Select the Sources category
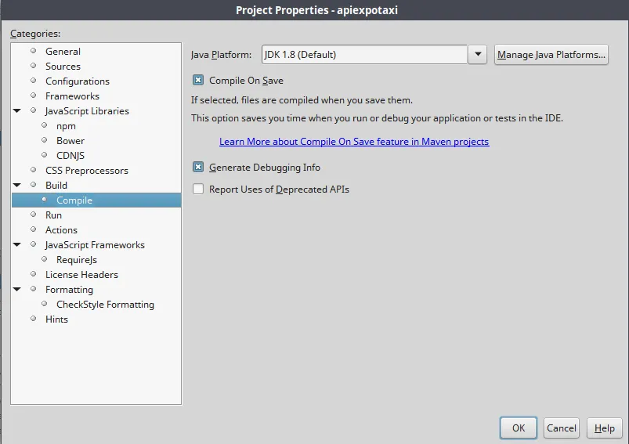The image size is (629, 444). coord(63,67)
